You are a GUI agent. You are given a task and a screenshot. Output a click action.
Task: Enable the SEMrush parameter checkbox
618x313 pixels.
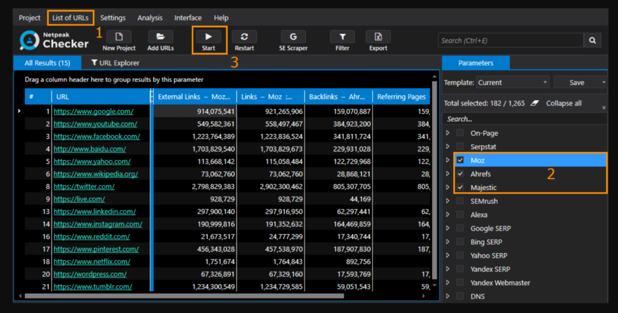460,201
